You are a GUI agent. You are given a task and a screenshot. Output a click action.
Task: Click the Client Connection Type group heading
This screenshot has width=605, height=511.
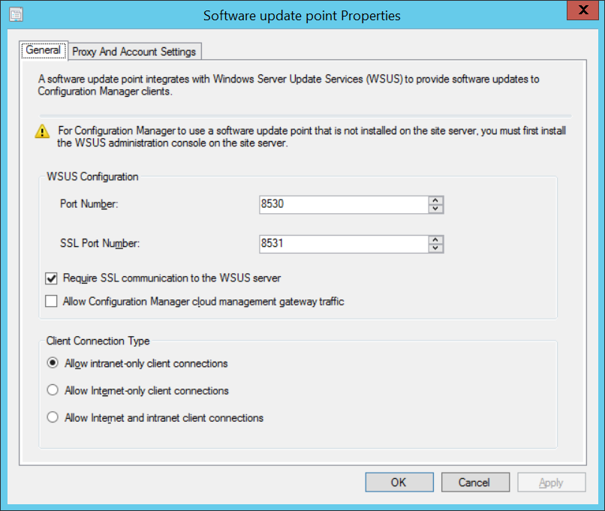coord(98,341)
